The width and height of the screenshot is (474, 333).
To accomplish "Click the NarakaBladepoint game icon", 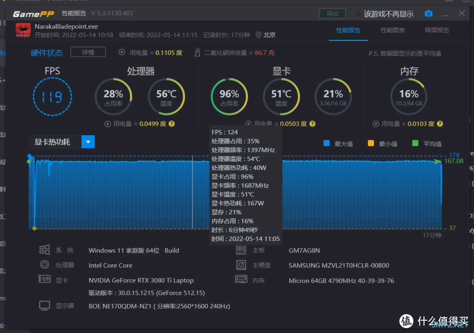I will pyautogui.click(x=23, y=31).
